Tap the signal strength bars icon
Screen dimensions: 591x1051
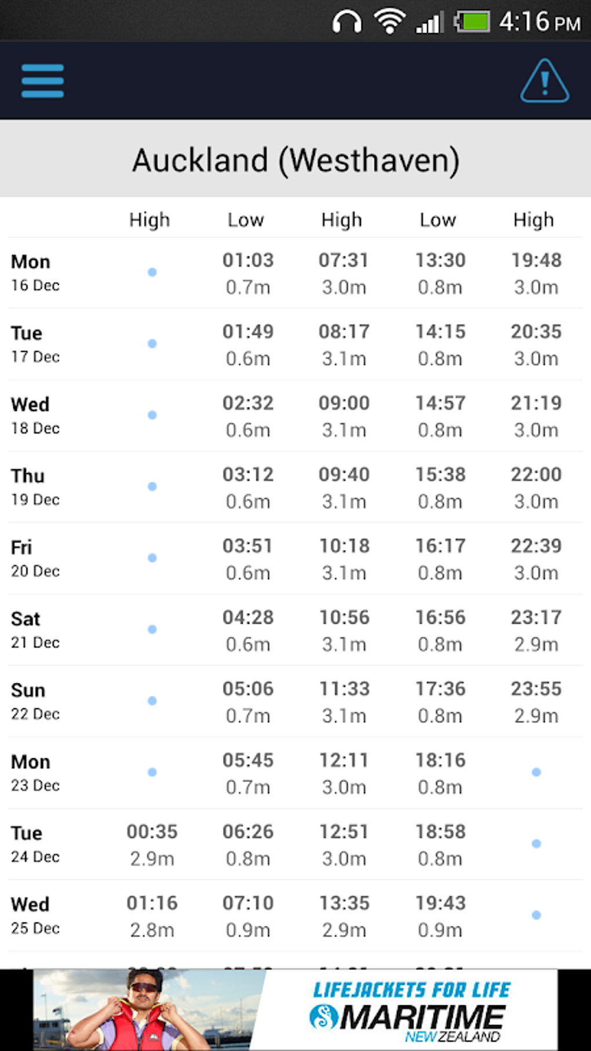[429, 23]
